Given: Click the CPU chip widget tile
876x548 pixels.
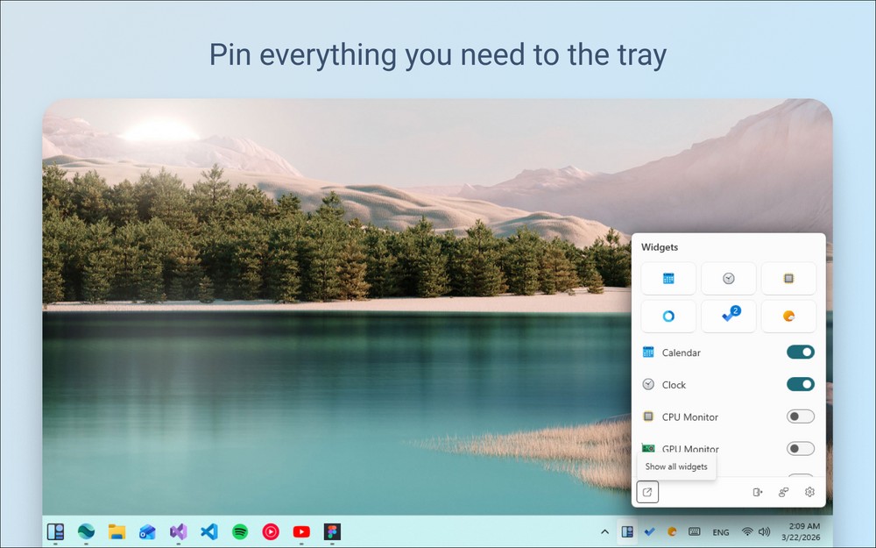Looking at the screenshot, I should tap(788, 279).
